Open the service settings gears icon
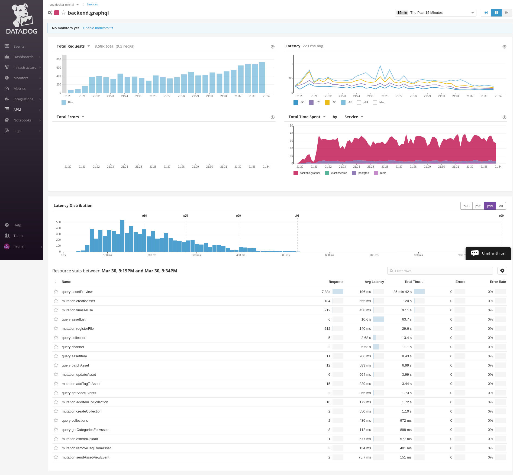 (50, 13)
